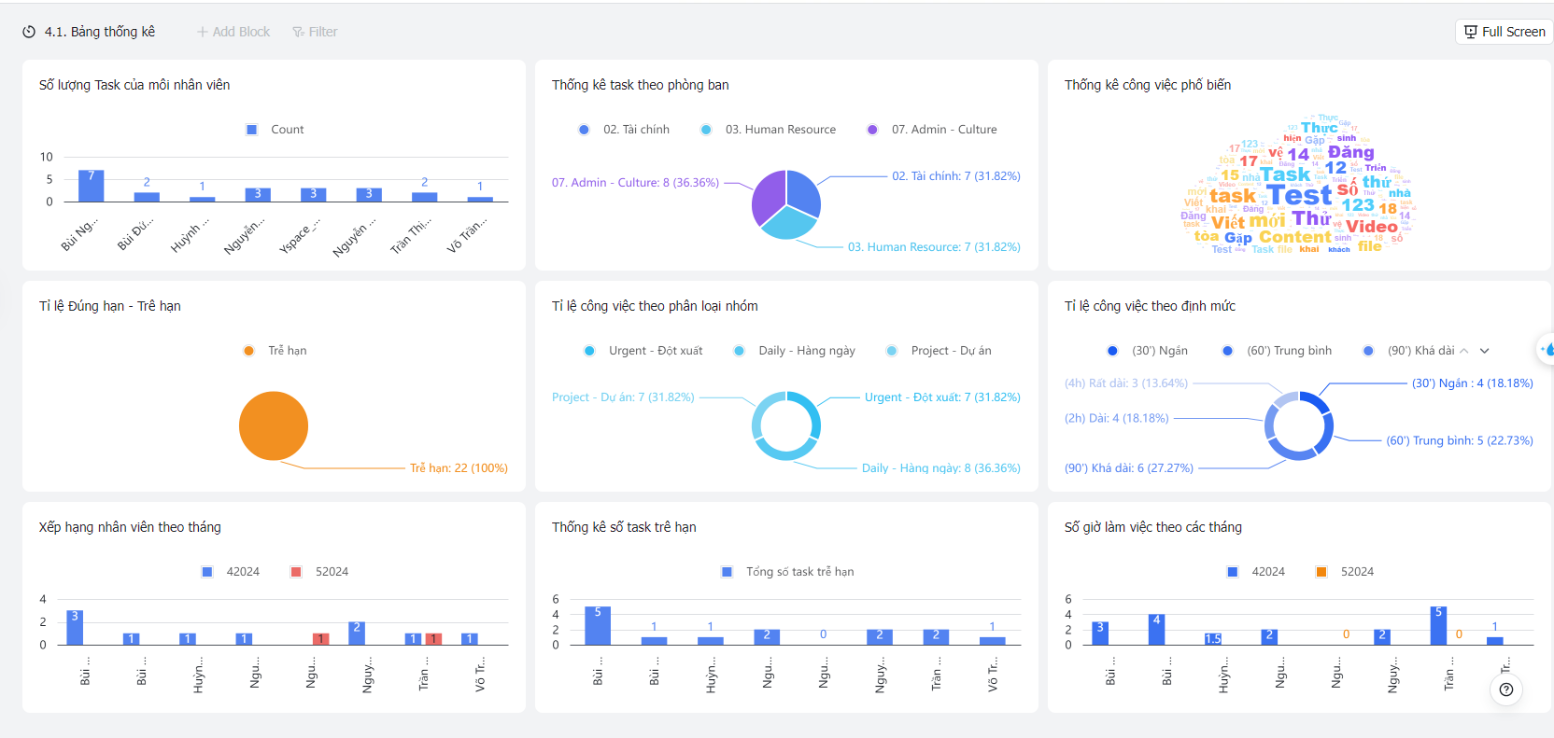Click the Thống kê task theo phòng ban title
This screenshot has width=1554, height=738.
[x=640, y=85]
